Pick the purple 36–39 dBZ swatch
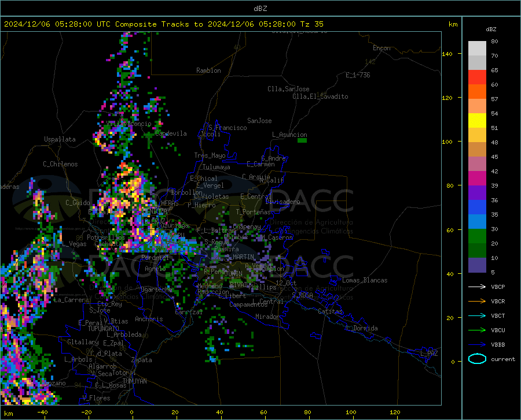Image resolution: width=521 pixels, height=420 pixels. coord(477,193)
